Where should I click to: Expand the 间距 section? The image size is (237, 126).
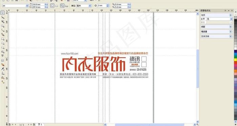[x=231, y=27]
